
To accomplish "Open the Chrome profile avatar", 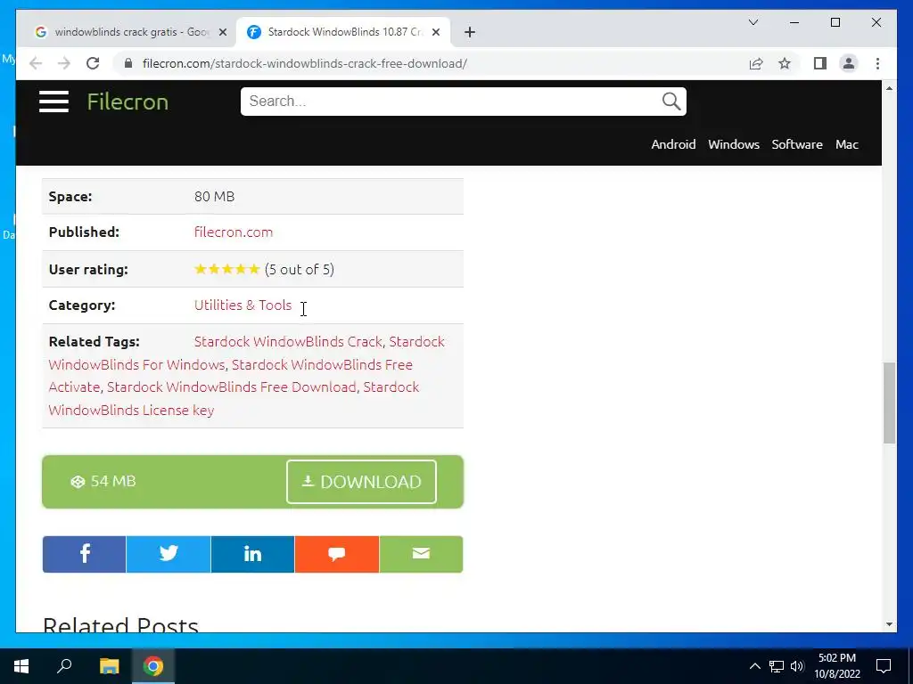I will (849, 63).
